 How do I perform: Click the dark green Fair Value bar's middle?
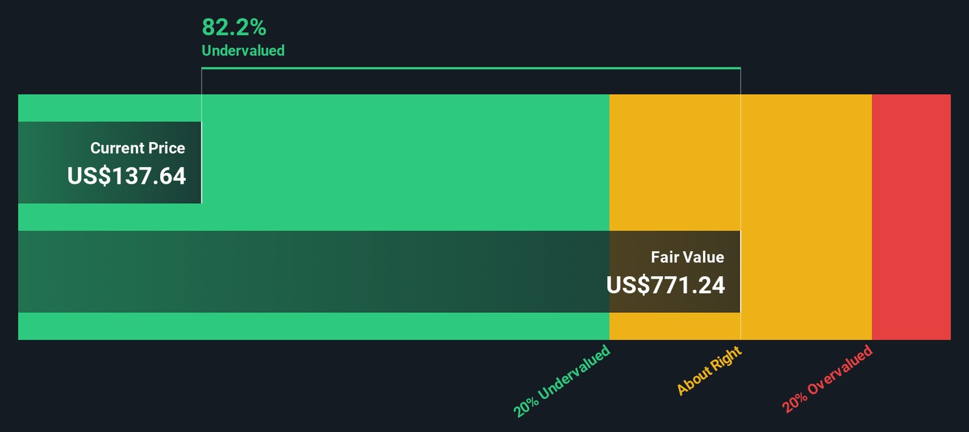[x=336, y=272]
